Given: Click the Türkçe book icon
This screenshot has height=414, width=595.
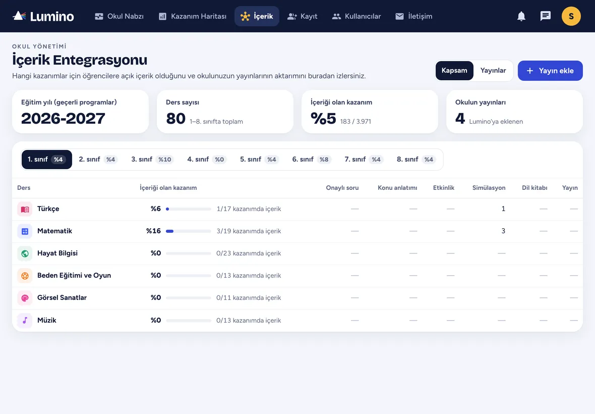Looking at the screenshot, I should [25, 210].
